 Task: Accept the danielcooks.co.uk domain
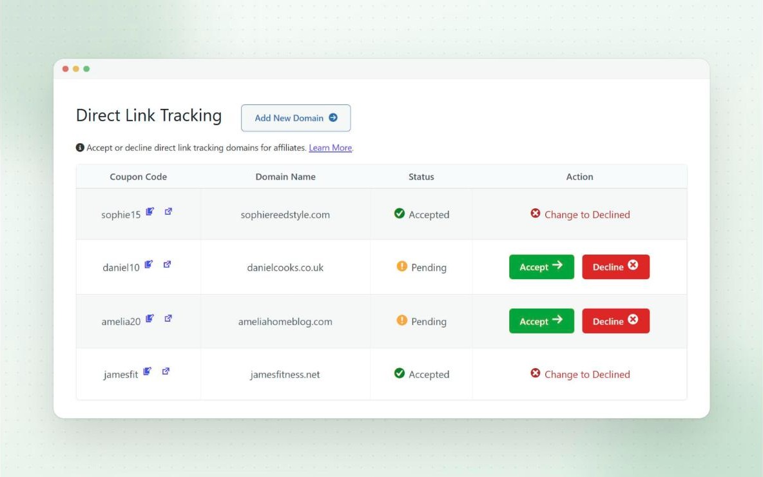click(x=541, y=267)
